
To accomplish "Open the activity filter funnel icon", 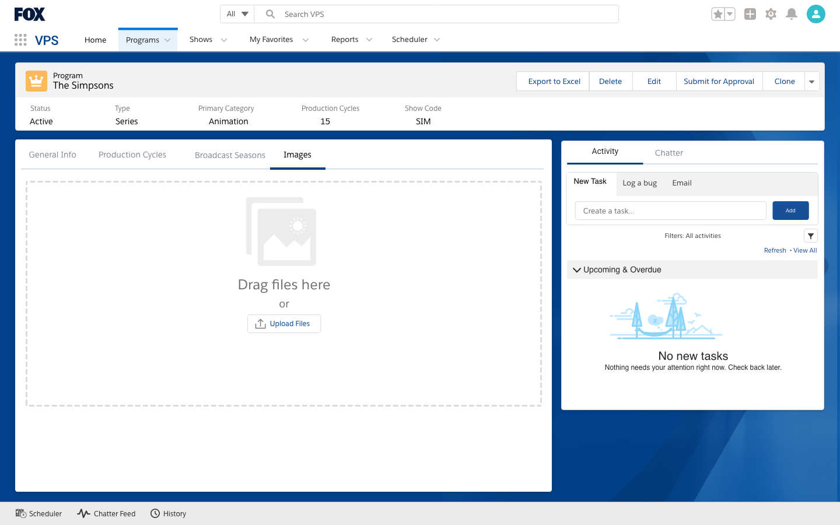I will tap(811, 236).
